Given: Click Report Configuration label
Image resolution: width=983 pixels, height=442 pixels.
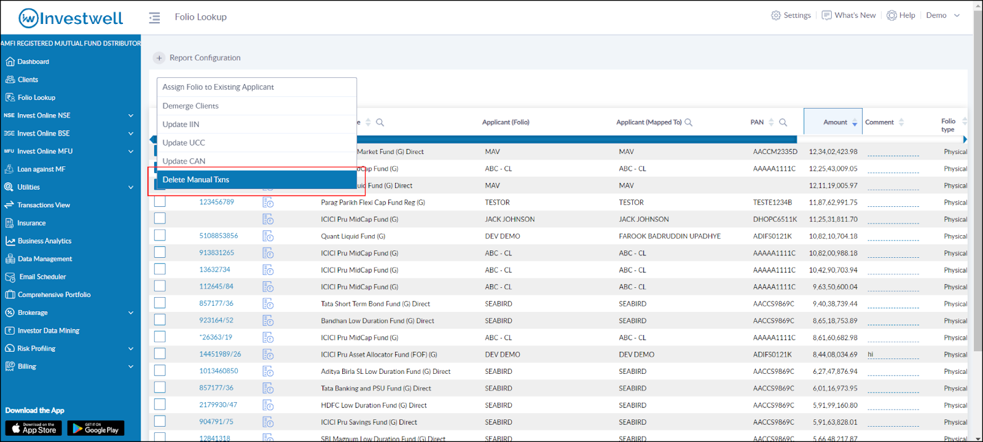Looking at the screenshot, I should point(205,58).
